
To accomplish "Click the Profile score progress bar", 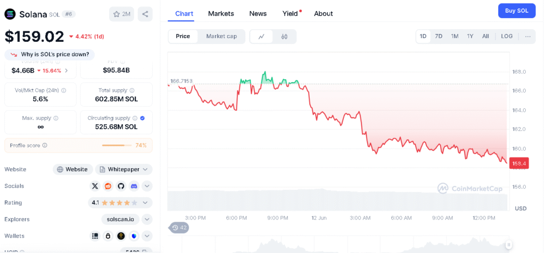I will click(x=117, y=145).
